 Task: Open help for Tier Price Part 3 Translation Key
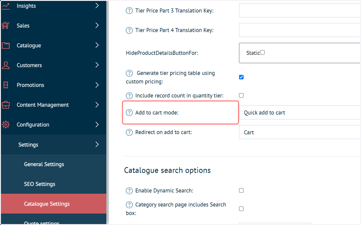click(x=129, y=10)
